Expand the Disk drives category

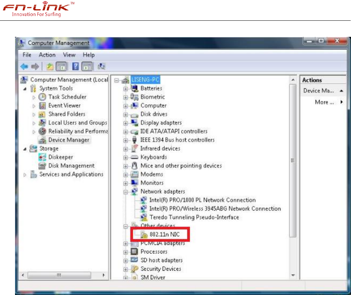coord(125,115)
